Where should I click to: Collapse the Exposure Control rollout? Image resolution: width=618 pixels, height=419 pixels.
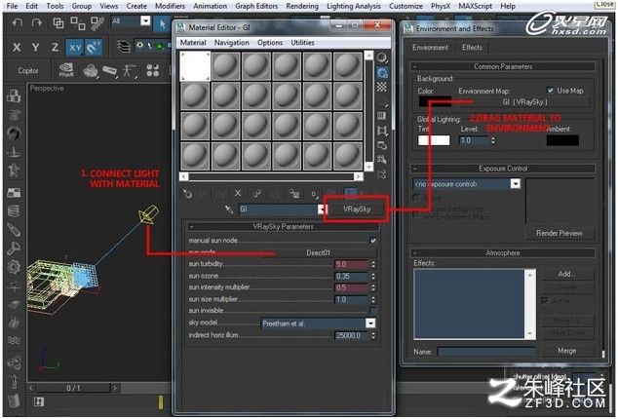click(x=415, y=169)
